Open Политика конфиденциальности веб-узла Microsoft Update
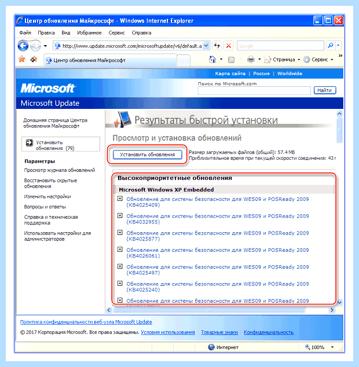This screenshot has height=367, width=359. click(x=86, y=322)
